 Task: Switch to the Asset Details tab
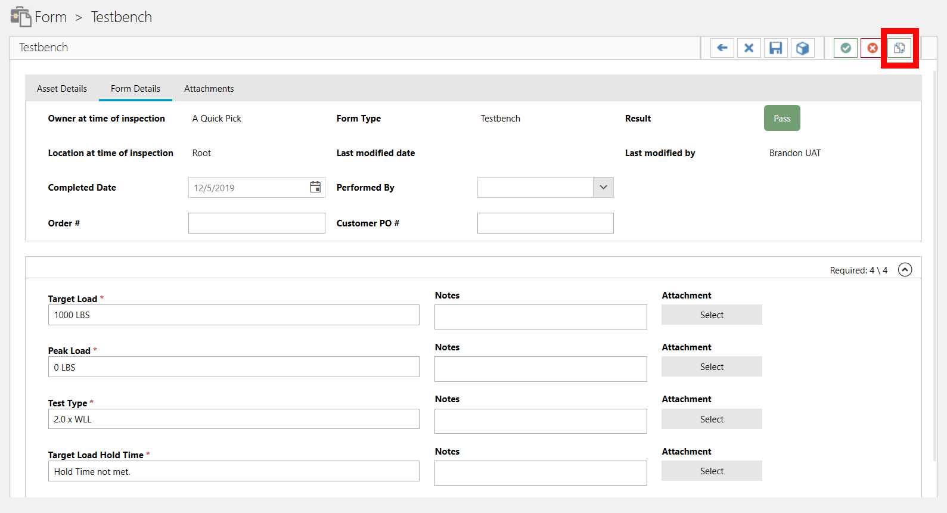click(x=62, y=89)
